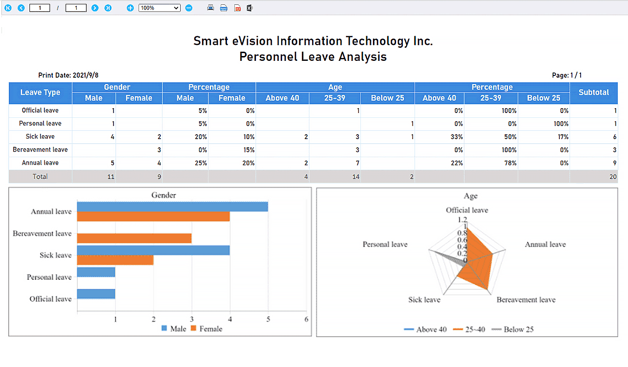
Task: Click the Sick leave label on bar chart axis
Action: 56,255
